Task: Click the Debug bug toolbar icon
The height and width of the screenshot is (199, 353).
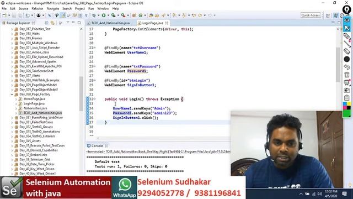Action: pyautogui.click(x=94, y=15)
